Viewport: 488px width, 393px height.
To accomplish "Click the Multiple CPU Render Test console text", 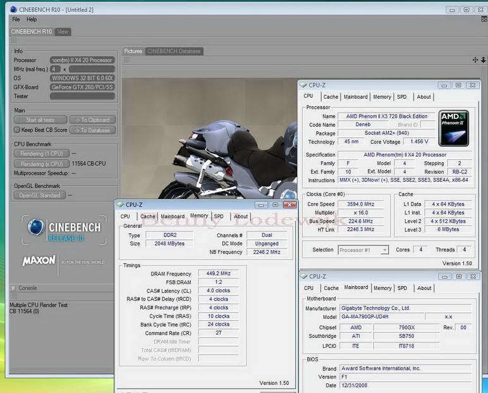I will click(x=39, y=305).
